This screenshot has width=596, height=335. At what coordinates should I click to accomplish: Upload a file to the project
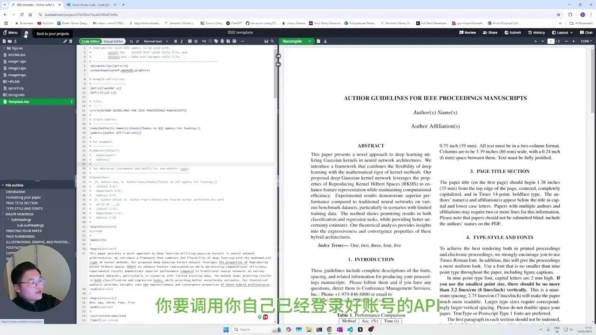(15, 41)
